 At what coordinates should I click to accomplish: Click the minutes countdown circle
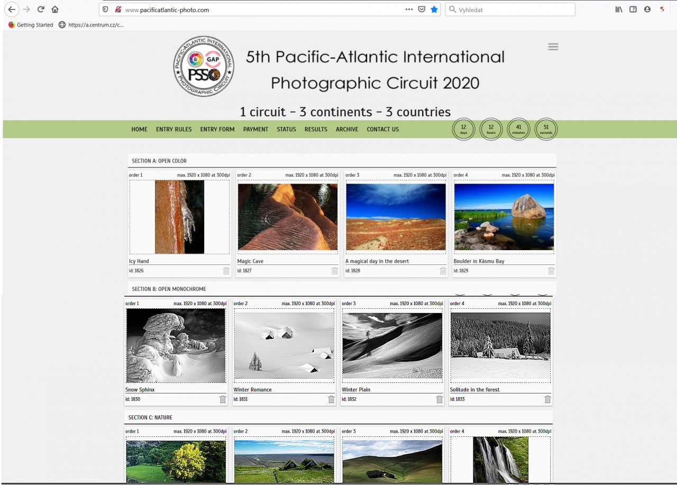(x=518, y=129)
